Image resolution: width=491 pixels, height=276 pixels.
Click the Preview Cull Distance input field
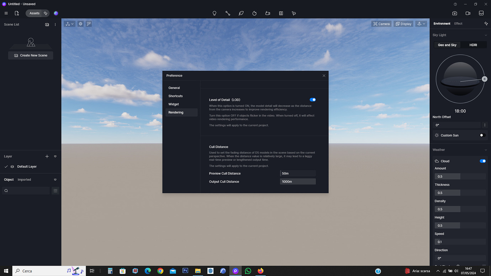coord(297,173)
